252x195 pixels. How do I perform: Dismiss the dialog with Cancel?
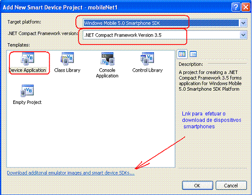click(x=231, y=186)
